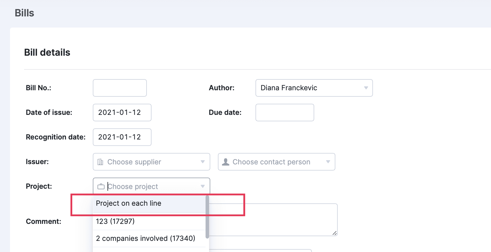Click the comment box resize handle
The height and width of the screenshot is (252, 491).
(x=334, y=233)
